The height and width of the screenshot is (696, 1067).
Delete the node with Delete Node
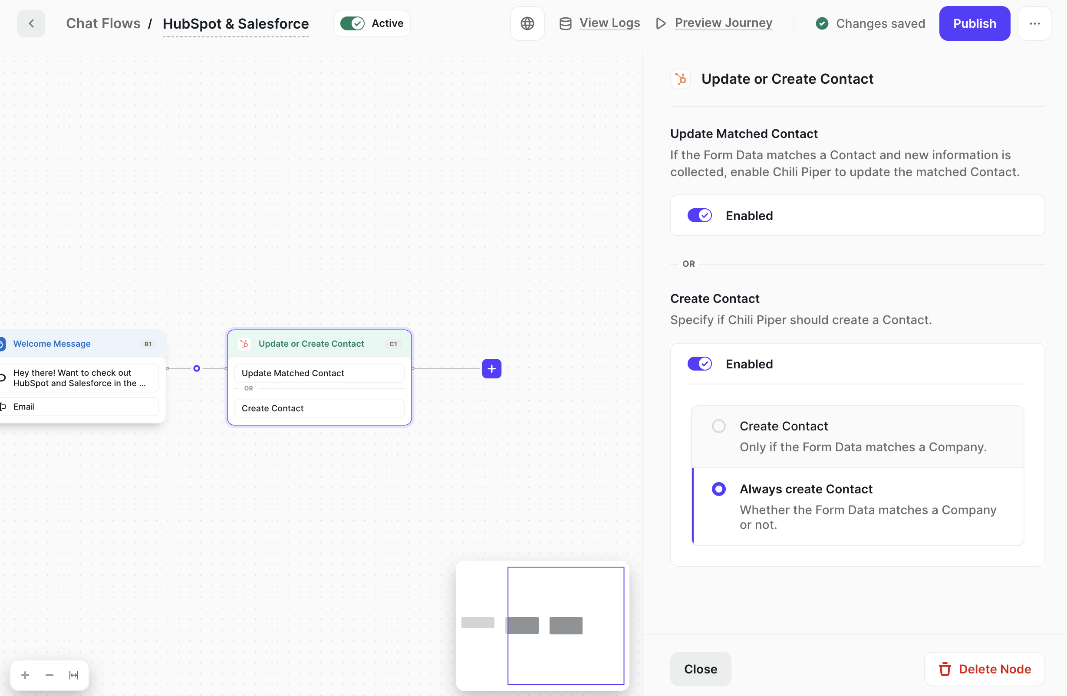click(x=985, y=669)
